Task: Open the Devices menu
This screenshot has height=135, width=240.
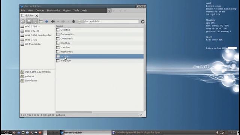Action: click(x=40, y=10)
